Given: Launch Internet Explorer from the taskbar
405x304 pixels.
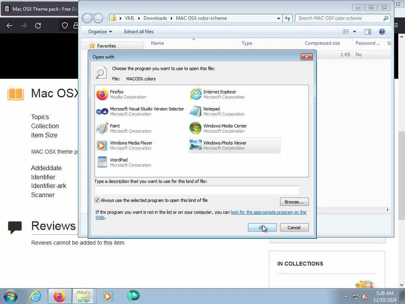Looking at the screenshot, I should (35, 296).
